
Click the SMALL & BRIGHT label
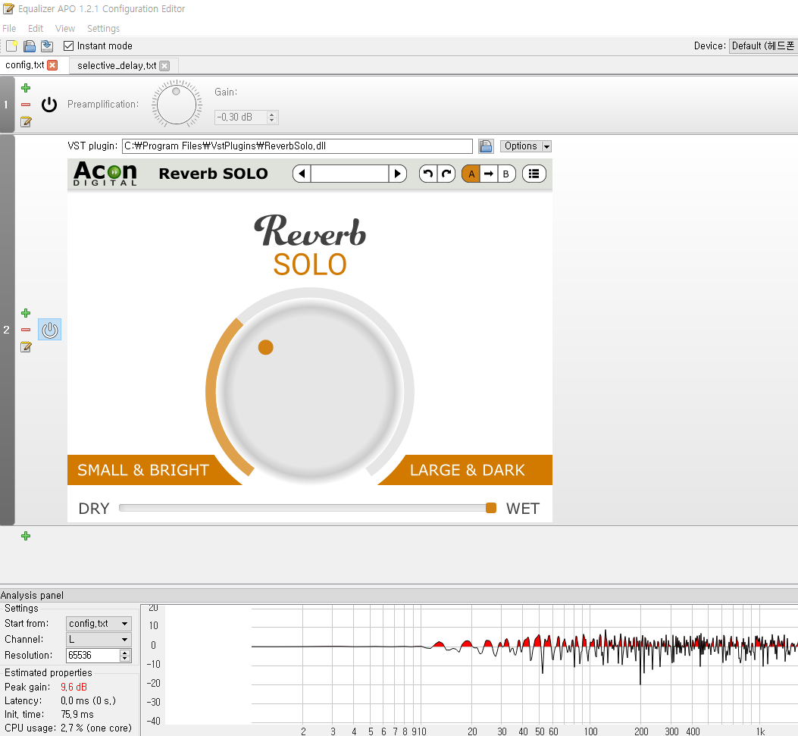(x=143, y=470)
